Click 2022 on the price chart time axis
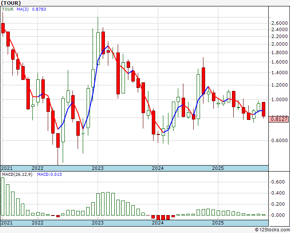This screenshot has width=290, height=233. [x=38, y=168]
